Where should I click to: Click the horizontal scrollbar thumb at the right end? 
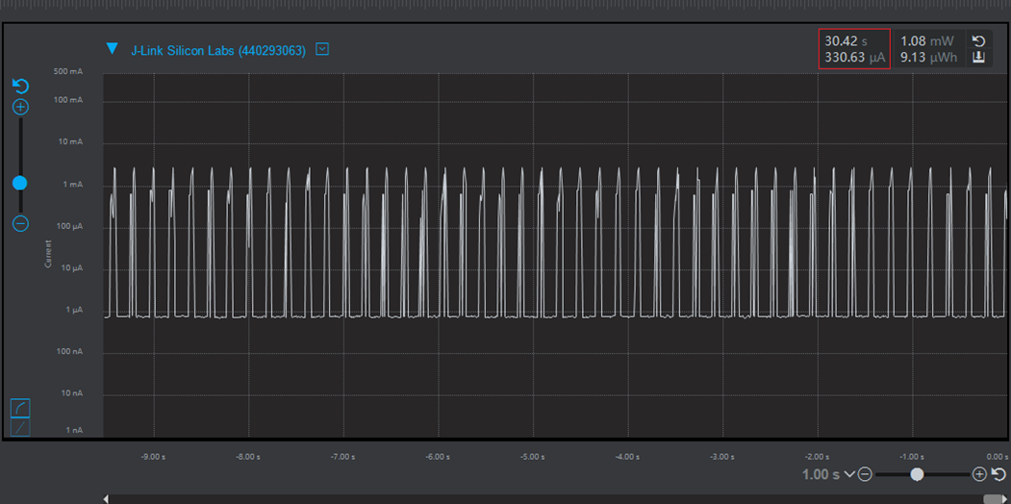992,499
